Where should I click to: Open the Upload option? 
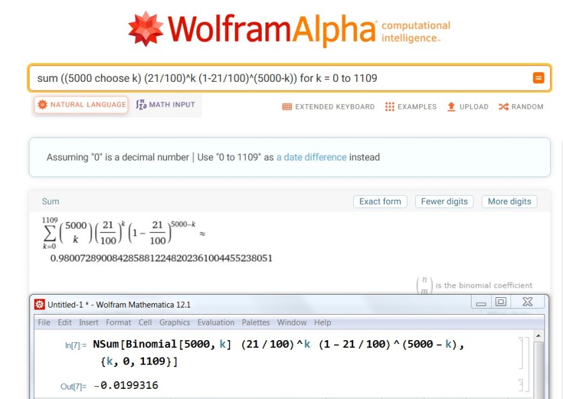468,107
